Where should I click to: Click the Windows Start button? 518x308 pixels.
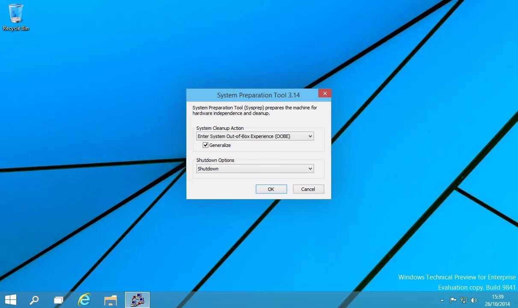(11, 300)
